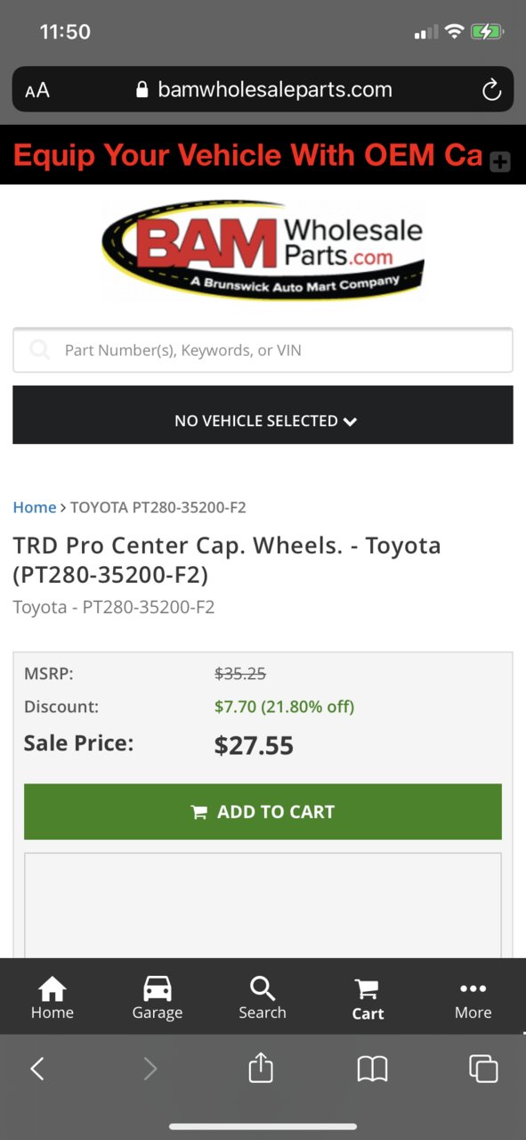Screen dimensions: 526x1140
Task: Tap the empty product image area
Action: point(263,905)
